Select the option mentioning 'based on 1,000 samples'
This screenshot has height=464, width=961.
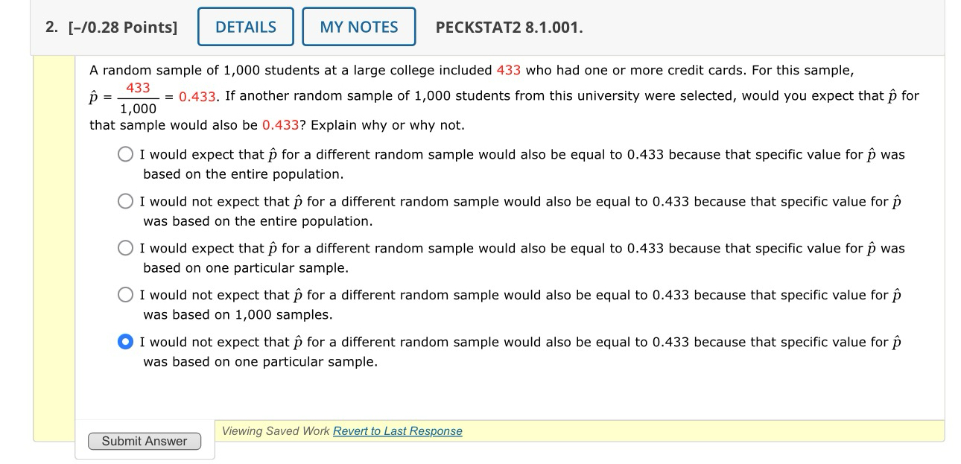click(x=124, y=295)
